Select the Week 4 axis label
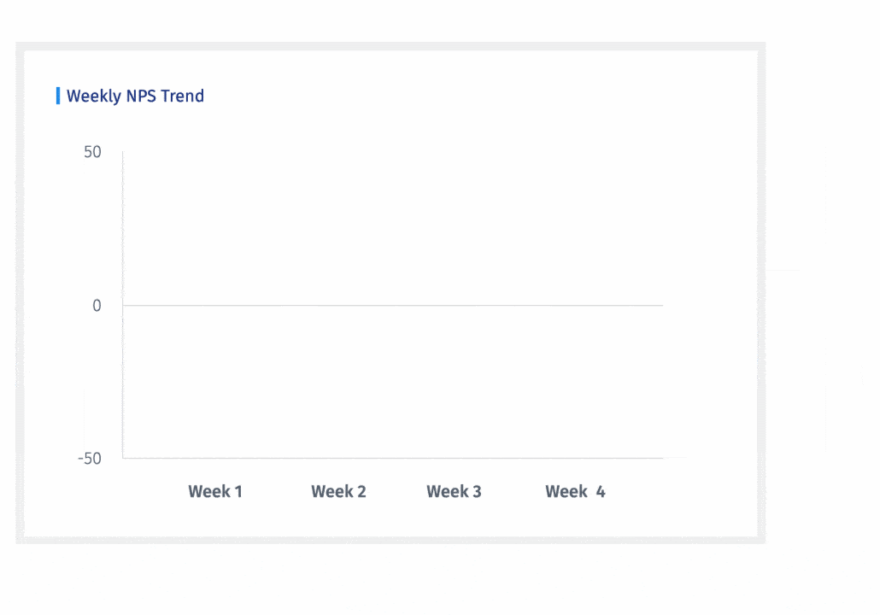Image resolution: width=880 pixels, height=615 pixels. [x=575, y=491]
